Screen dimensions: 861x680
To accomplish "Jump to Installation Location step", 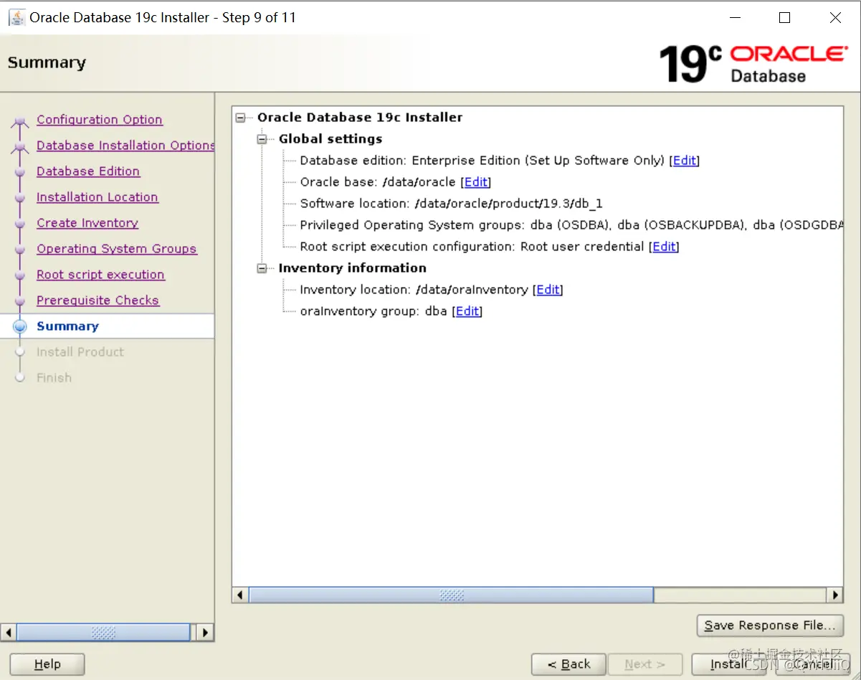I will pyautogui.click(x=97, y=197).
